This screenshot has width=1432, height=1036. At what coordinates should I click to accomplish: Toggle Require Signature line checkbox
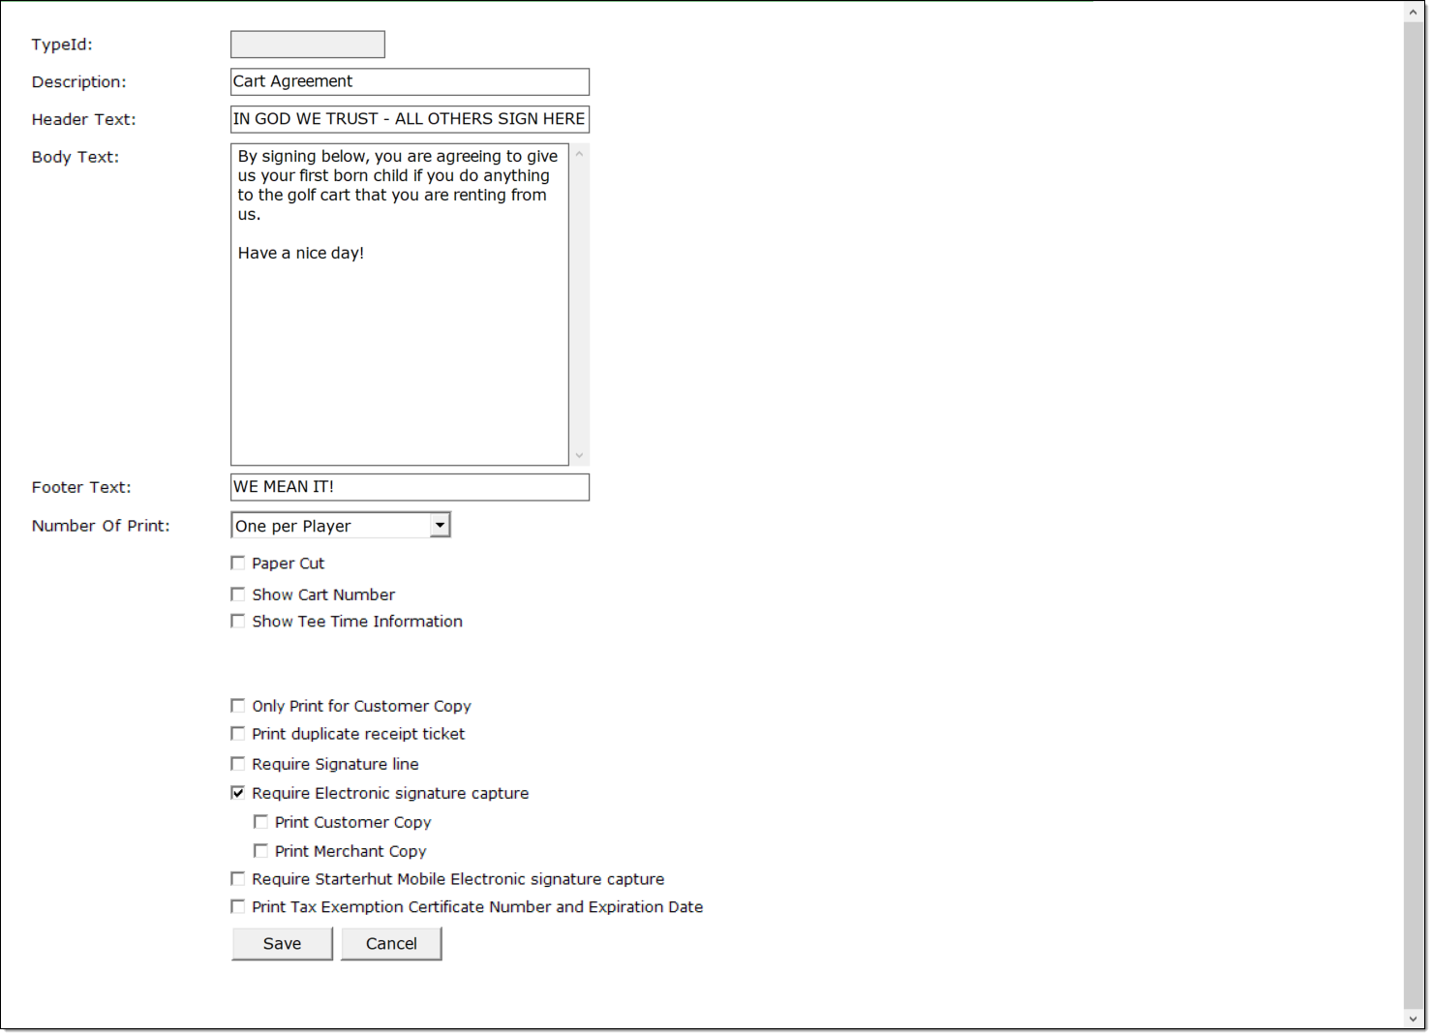point(237,763)
